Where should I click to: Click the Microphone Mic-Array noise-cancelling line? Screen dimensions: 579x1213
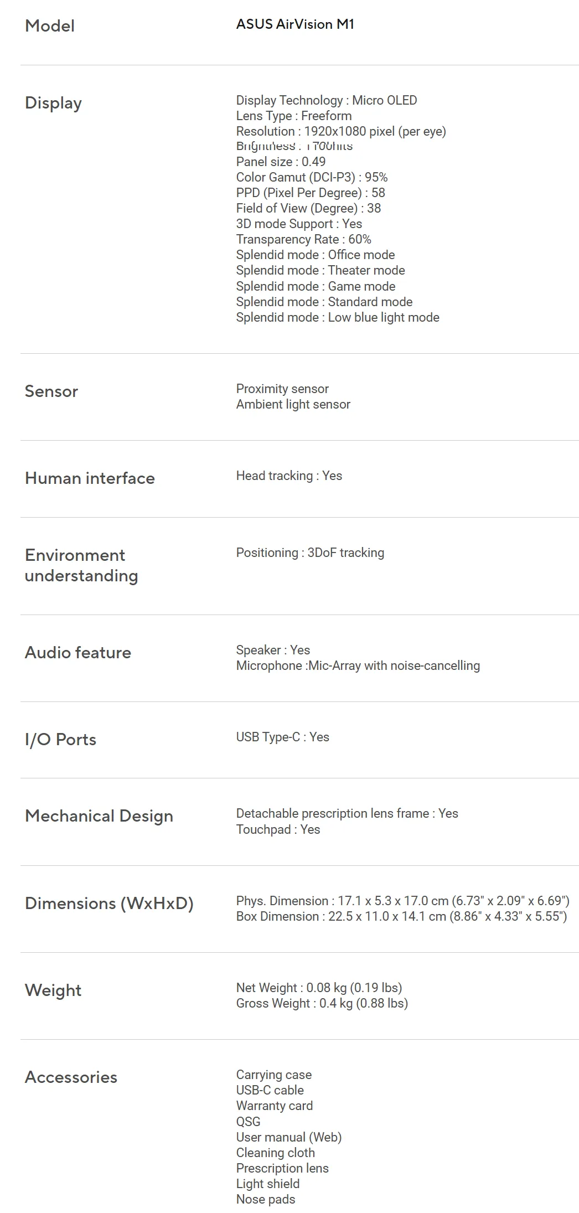coord(358,665)
